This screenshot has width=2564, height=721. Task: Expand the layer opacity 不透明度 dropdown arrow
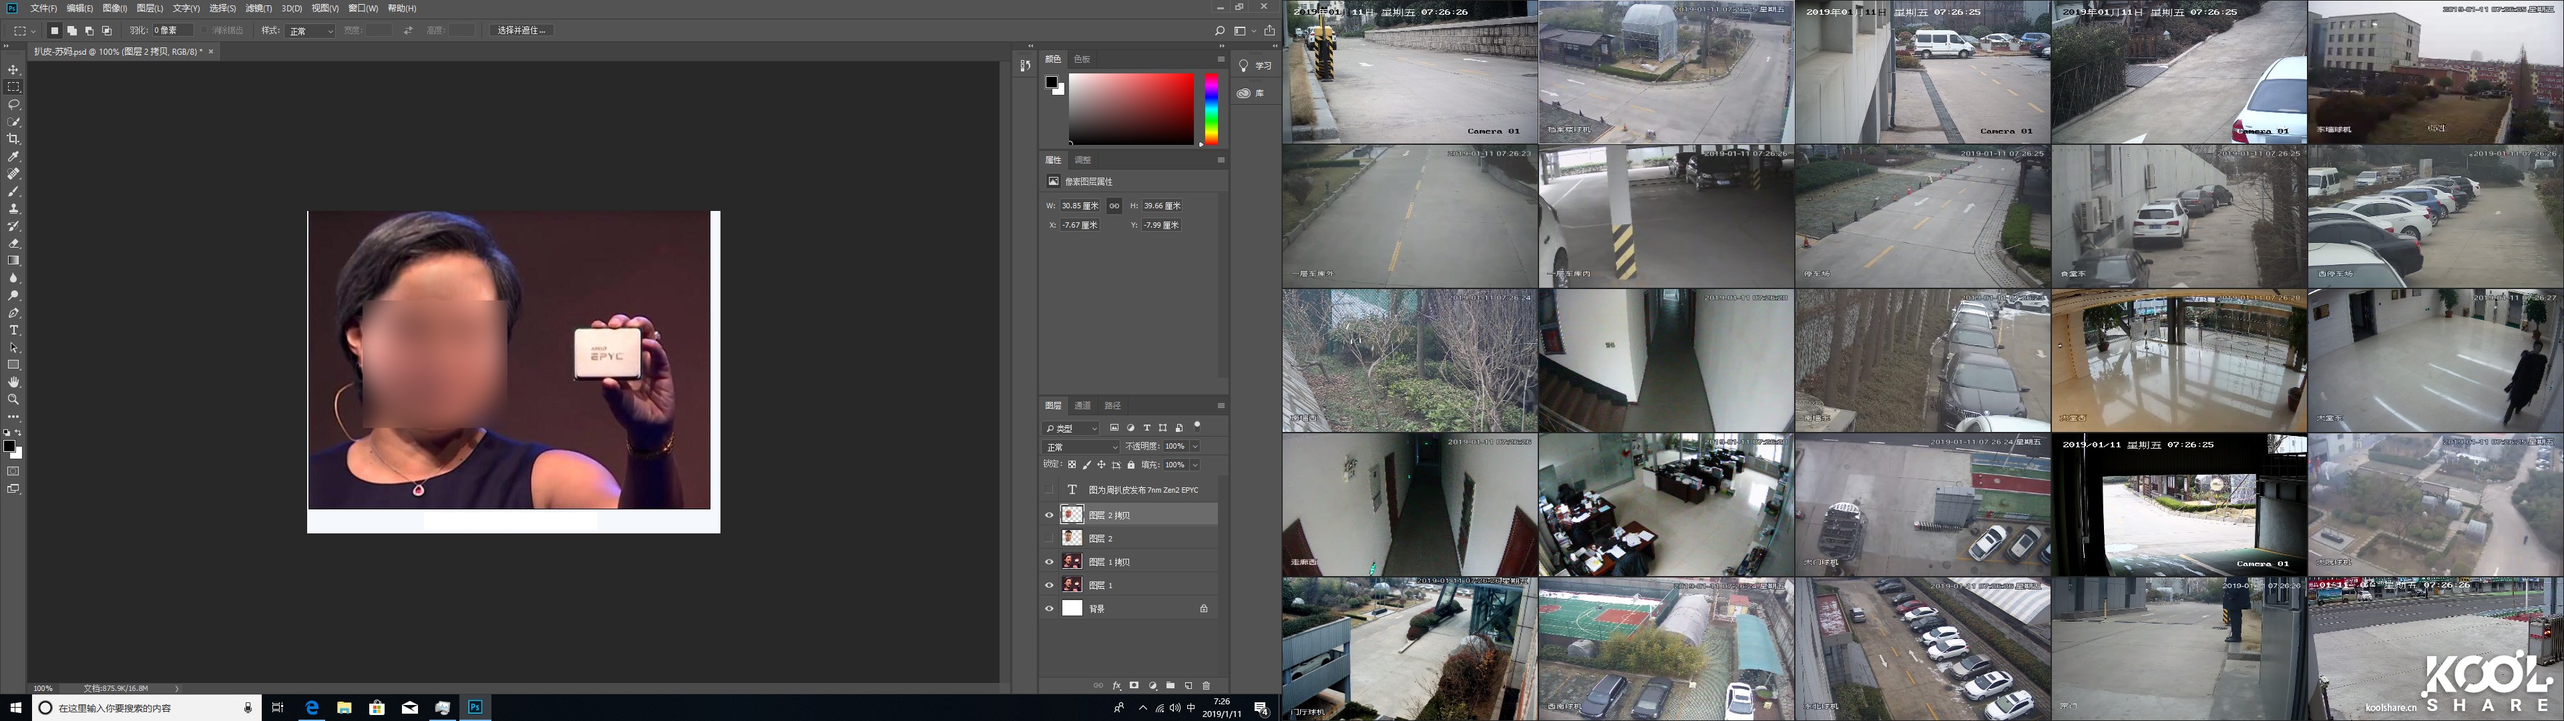click(1195, 447)
